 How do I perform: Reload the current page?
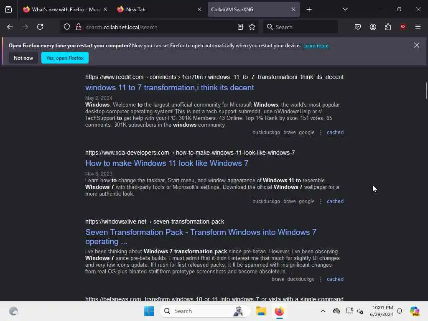tap(40, 27)
